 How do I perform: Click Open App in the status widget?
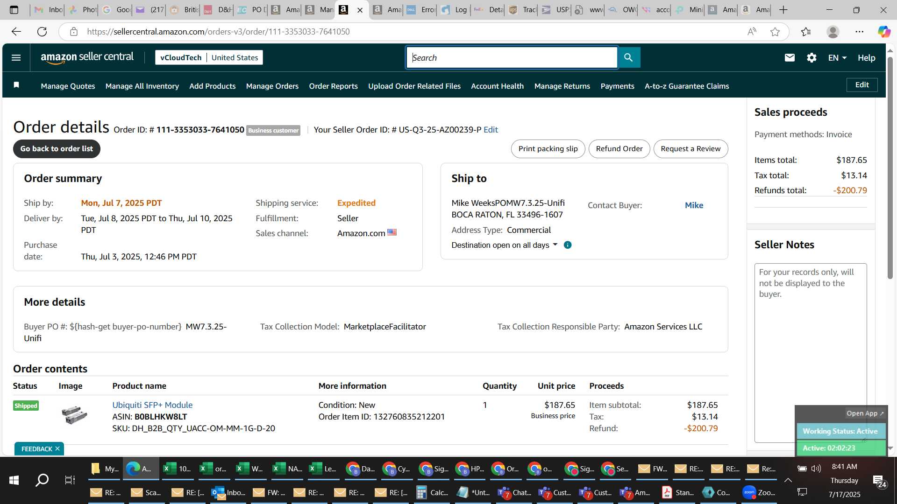(x=865, y=413)
